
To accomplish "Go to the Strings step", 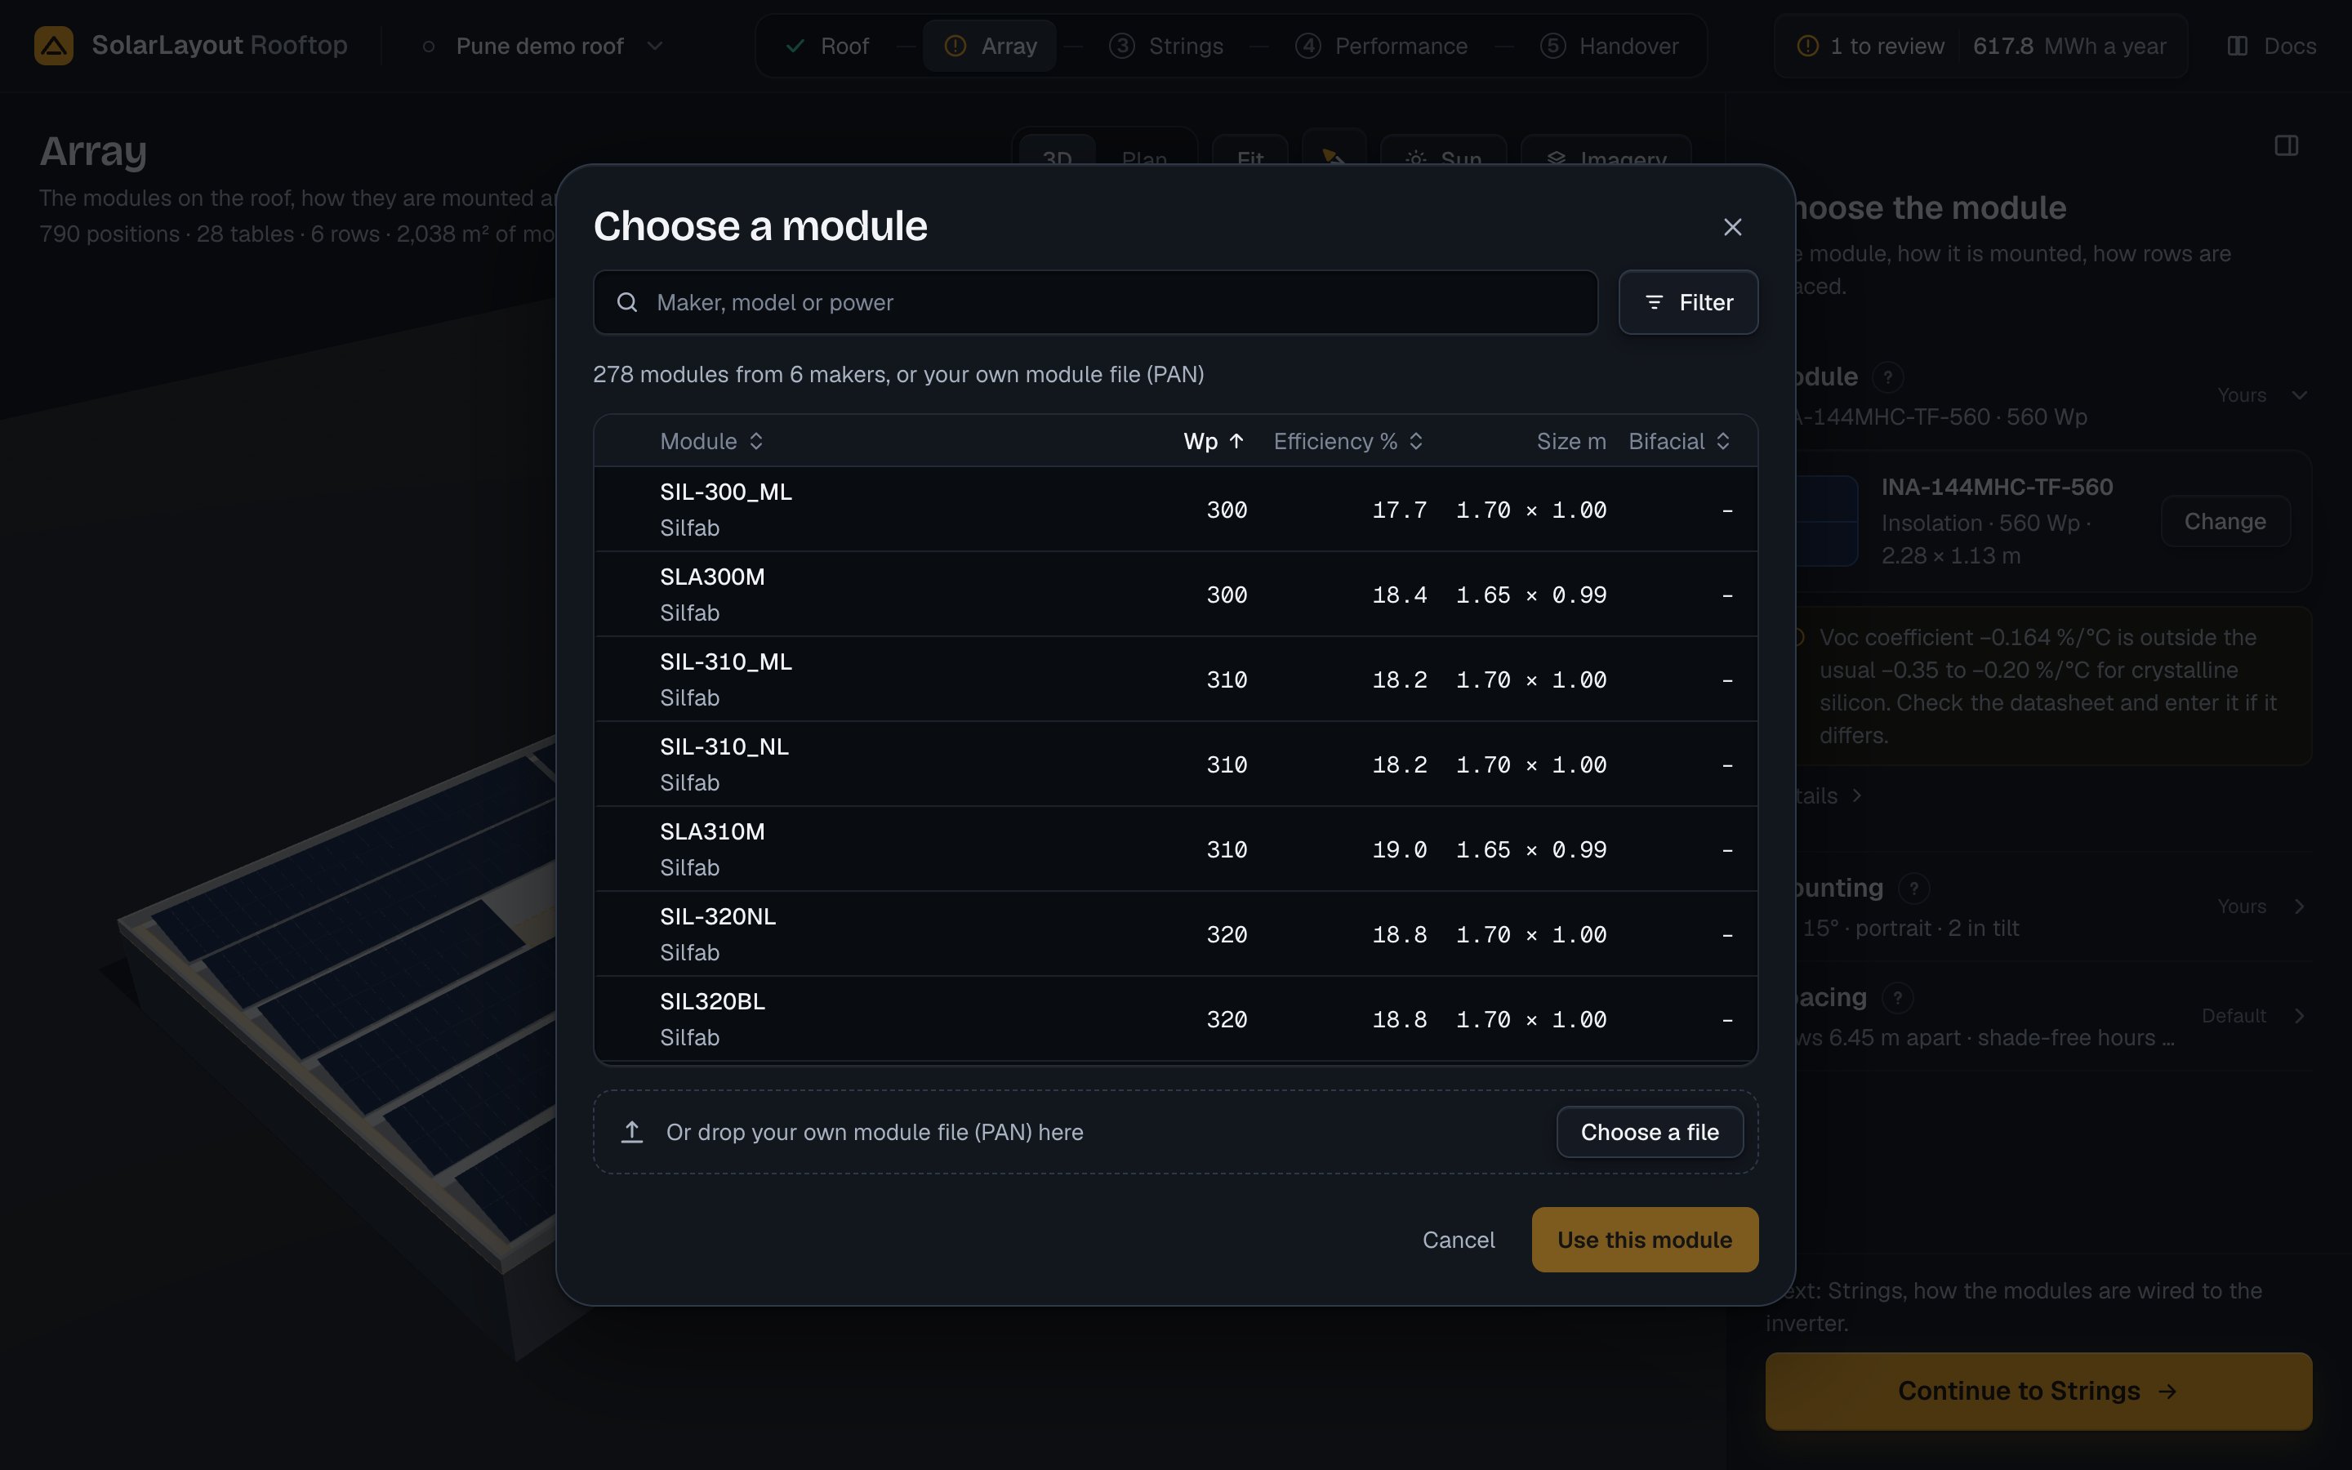I will click(x=1165, y=46).
